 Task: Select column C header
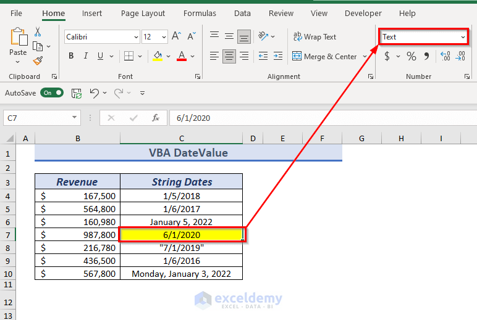[x=181, y=139]
